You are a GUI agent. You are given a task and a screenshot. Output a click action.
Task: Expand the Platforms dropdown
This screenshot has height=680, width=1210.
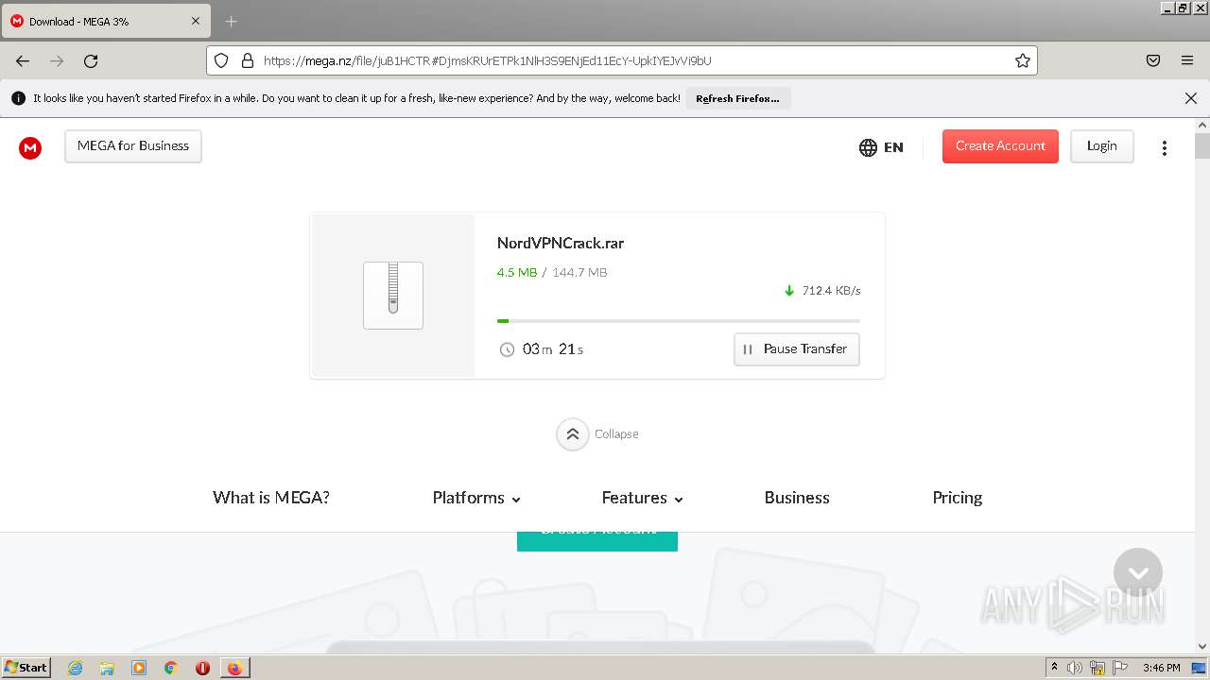click(476, 498)
